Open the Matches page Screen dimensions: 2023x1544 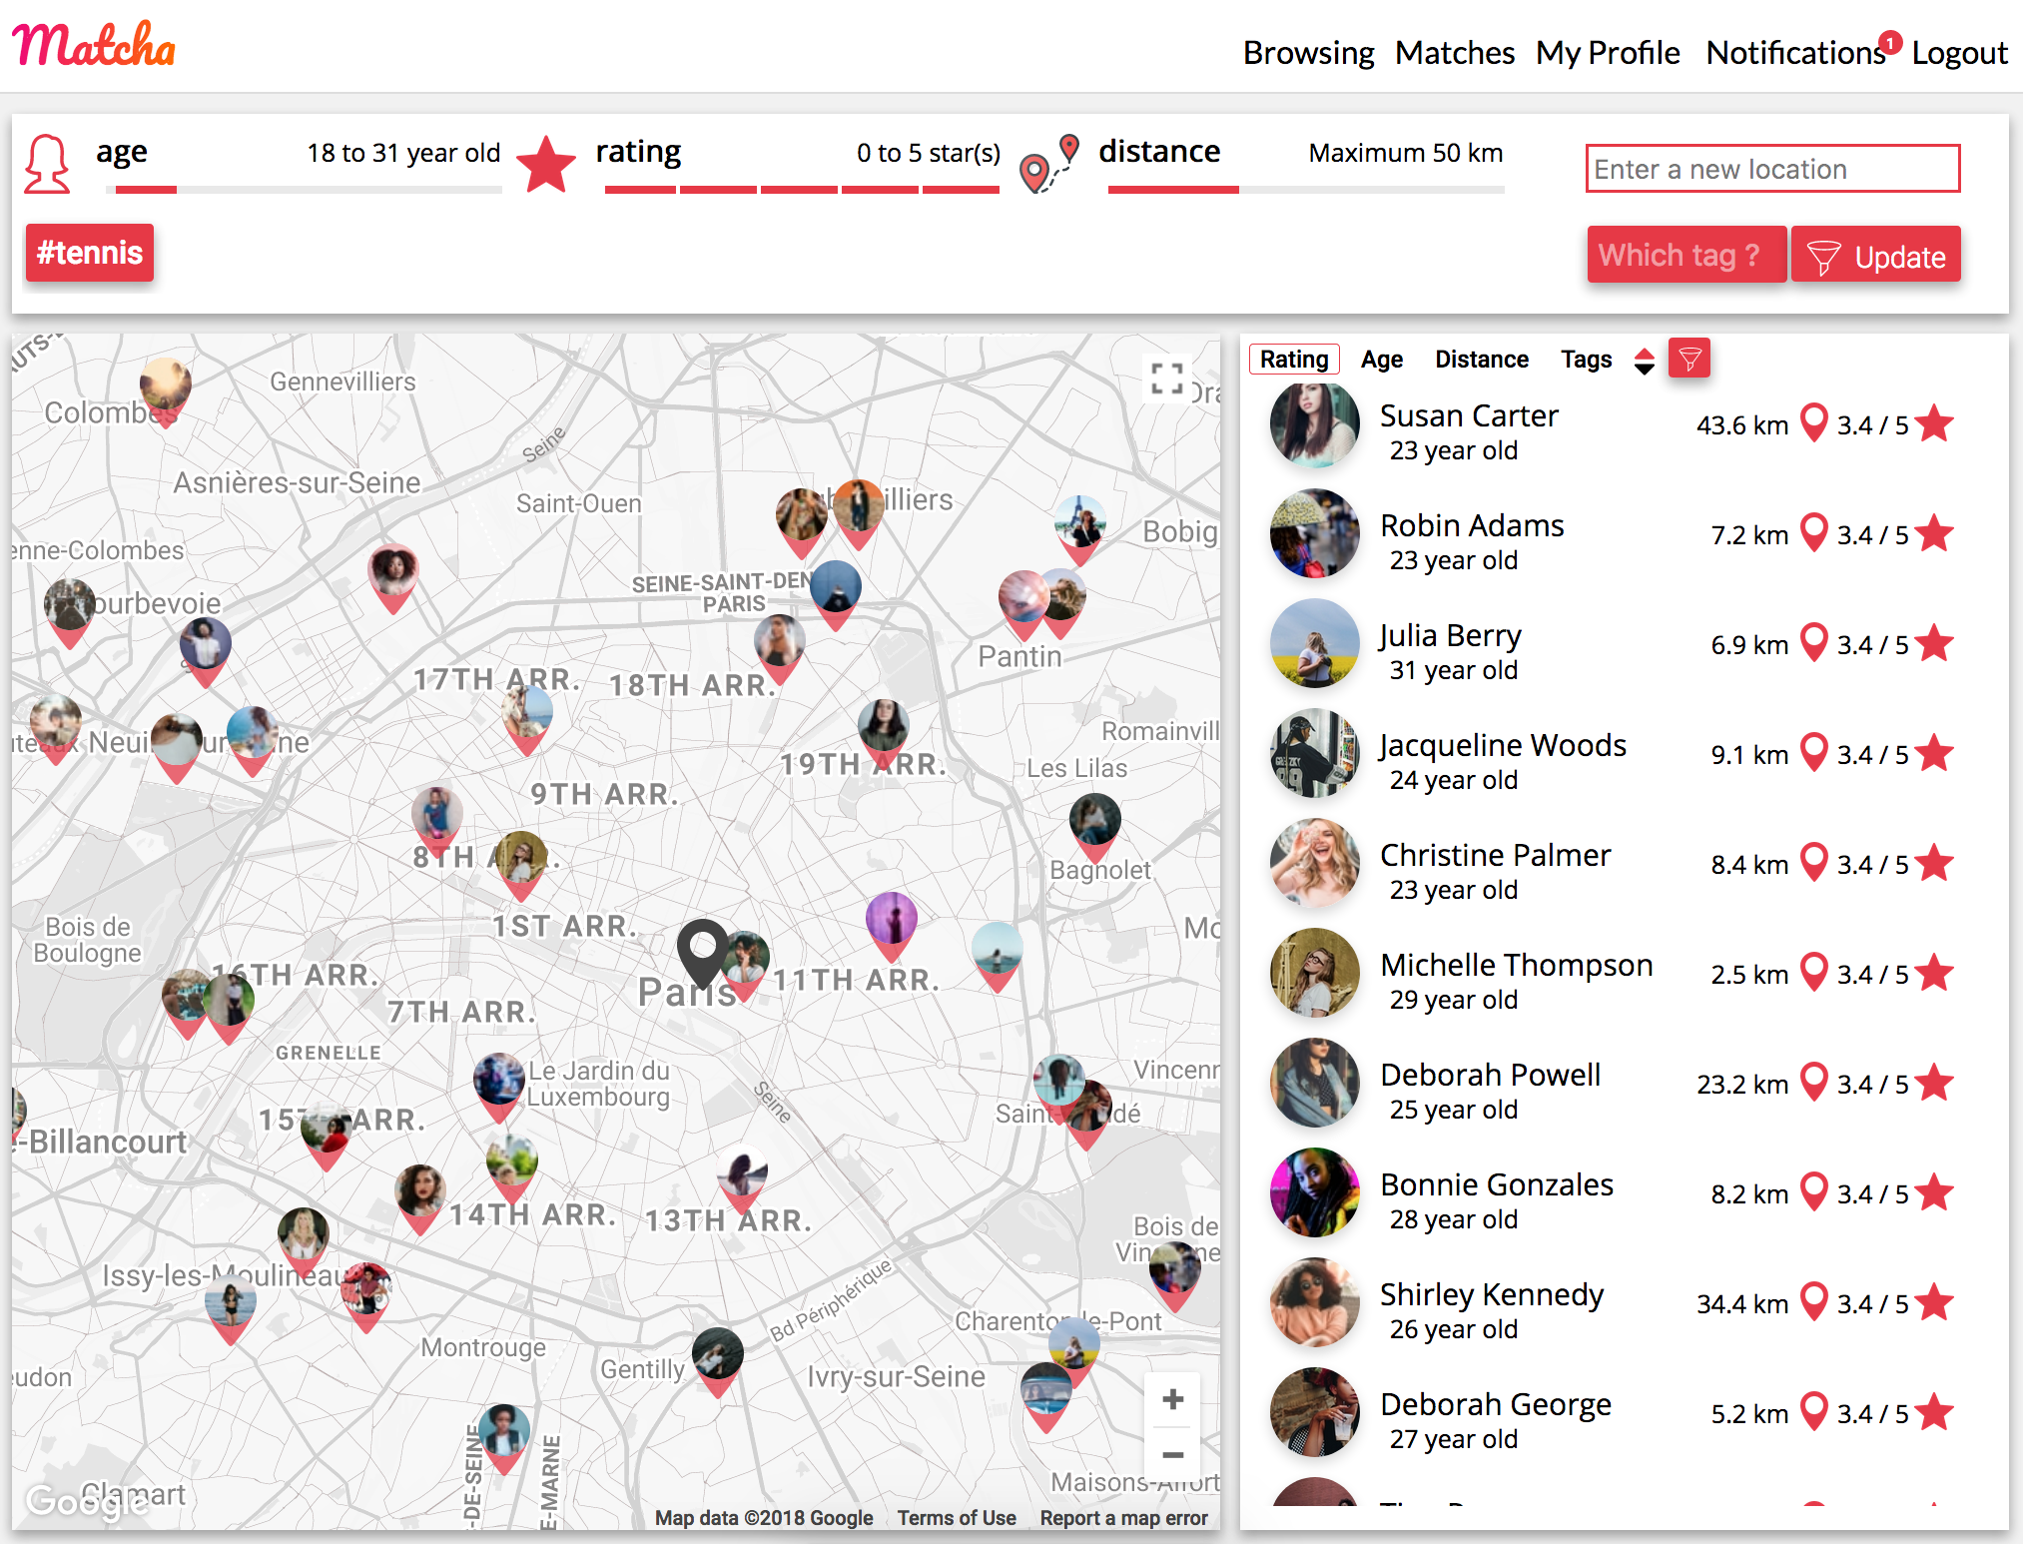[x=1454, y=52]
